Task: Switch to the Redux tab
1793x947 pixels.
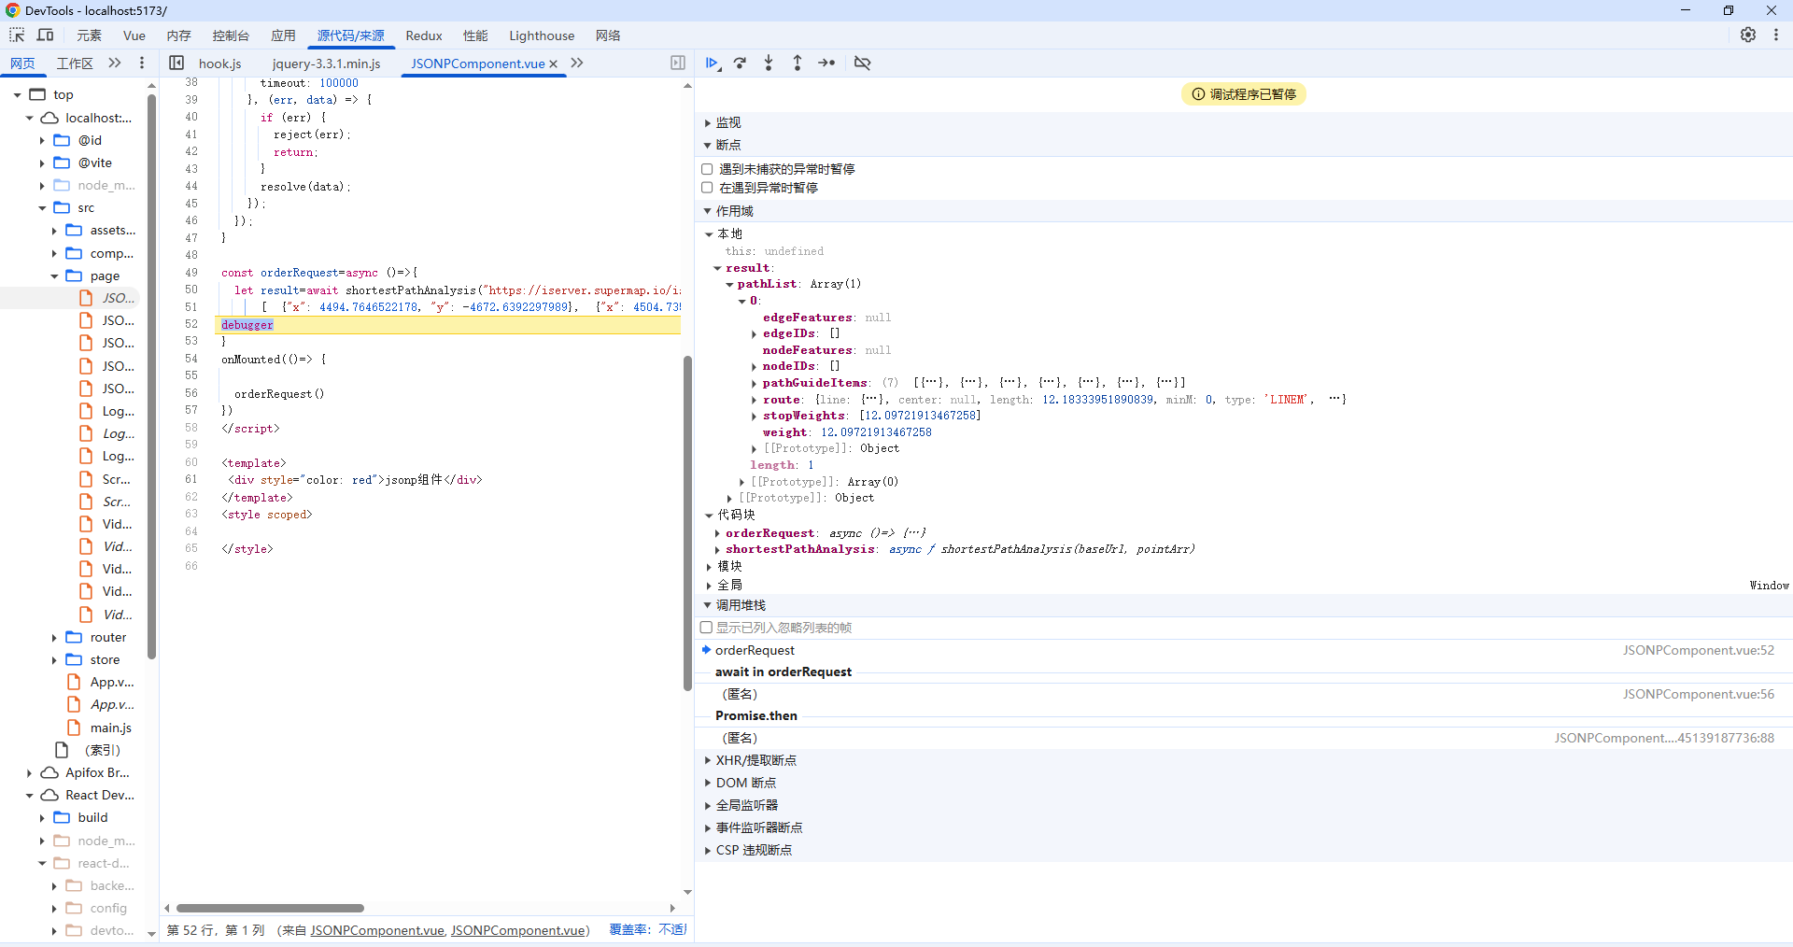Action: (x=424, y=35)
